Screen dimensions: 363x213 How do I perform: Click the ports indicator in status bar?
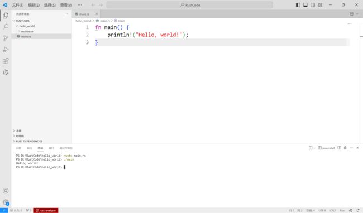coord(28,210)
